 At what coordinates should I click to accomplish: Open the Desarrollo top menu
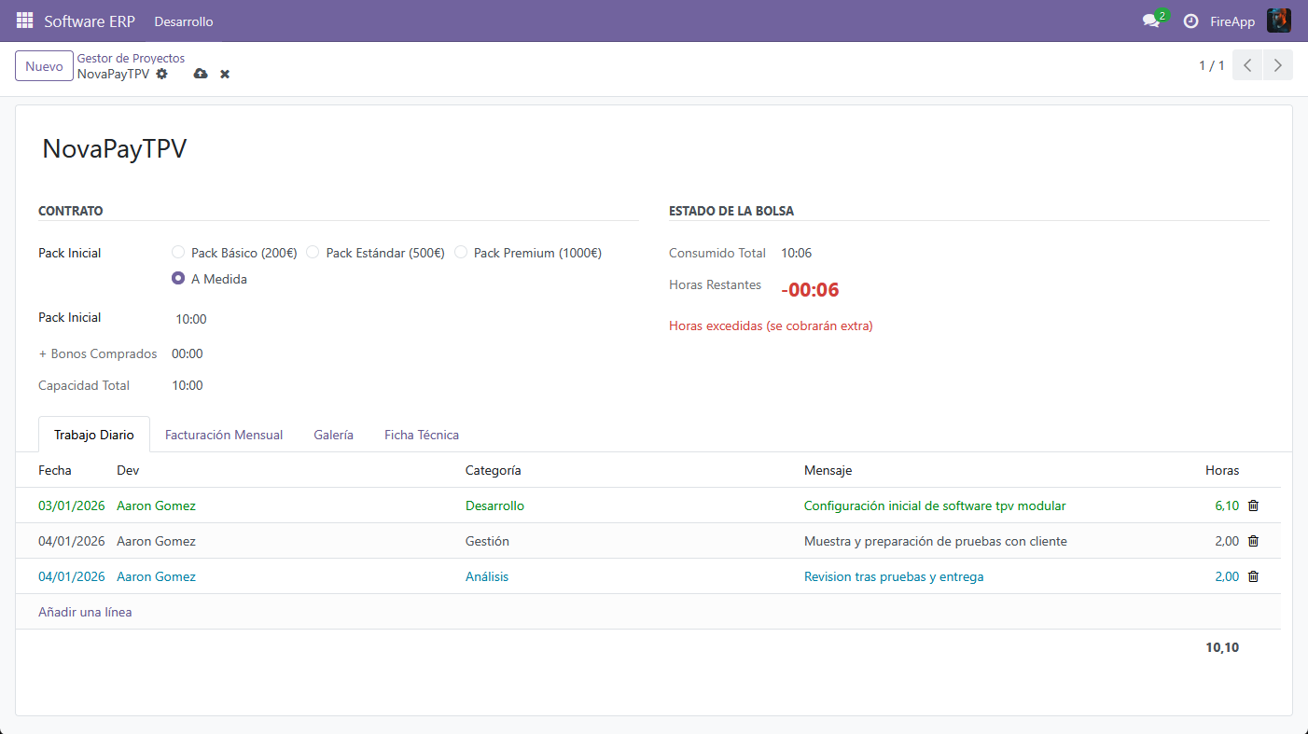[x=184, y=21]
